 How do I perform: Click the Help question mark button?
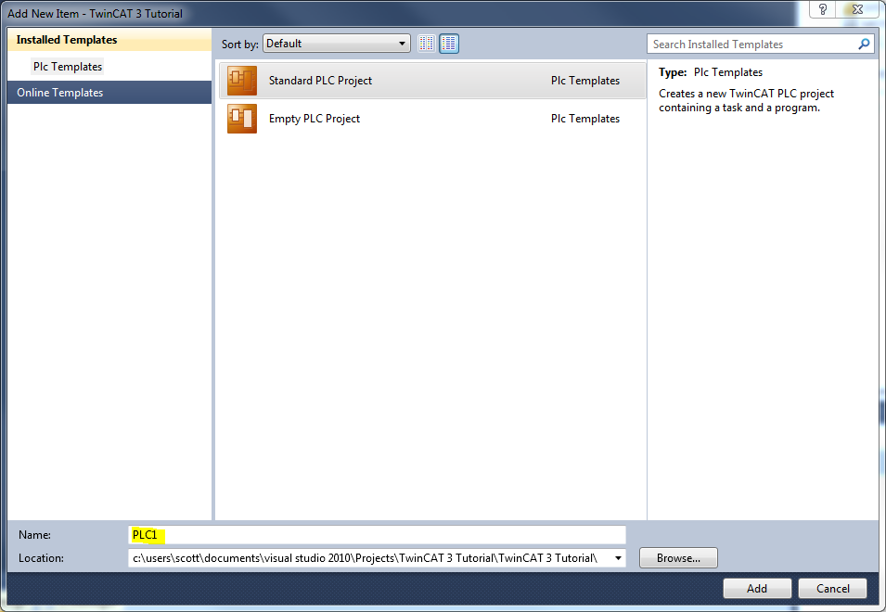coord(822,9)
